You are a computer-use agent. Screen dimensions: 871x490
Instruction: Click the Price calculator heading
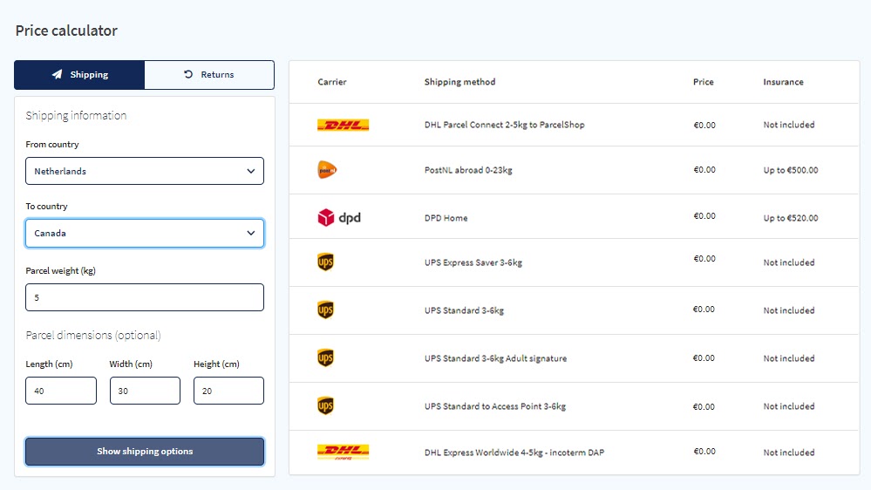tap(66, 31)
